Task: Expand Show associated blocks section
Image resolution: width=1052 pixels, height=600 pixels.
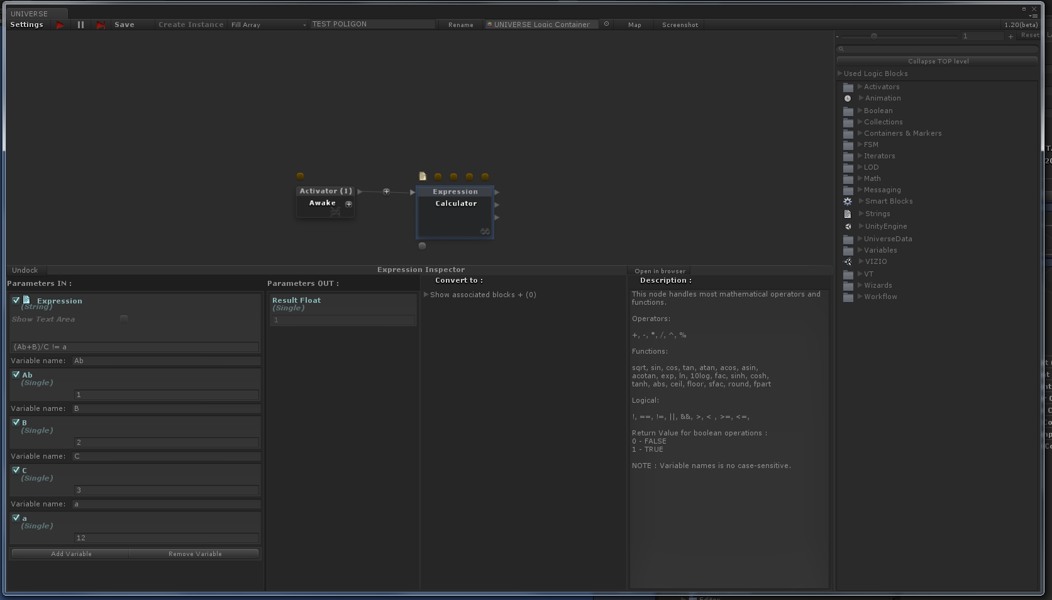Action: coord(426,295)
